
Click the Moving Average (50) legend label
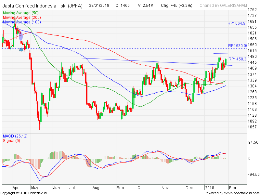(x=20, y=13)
